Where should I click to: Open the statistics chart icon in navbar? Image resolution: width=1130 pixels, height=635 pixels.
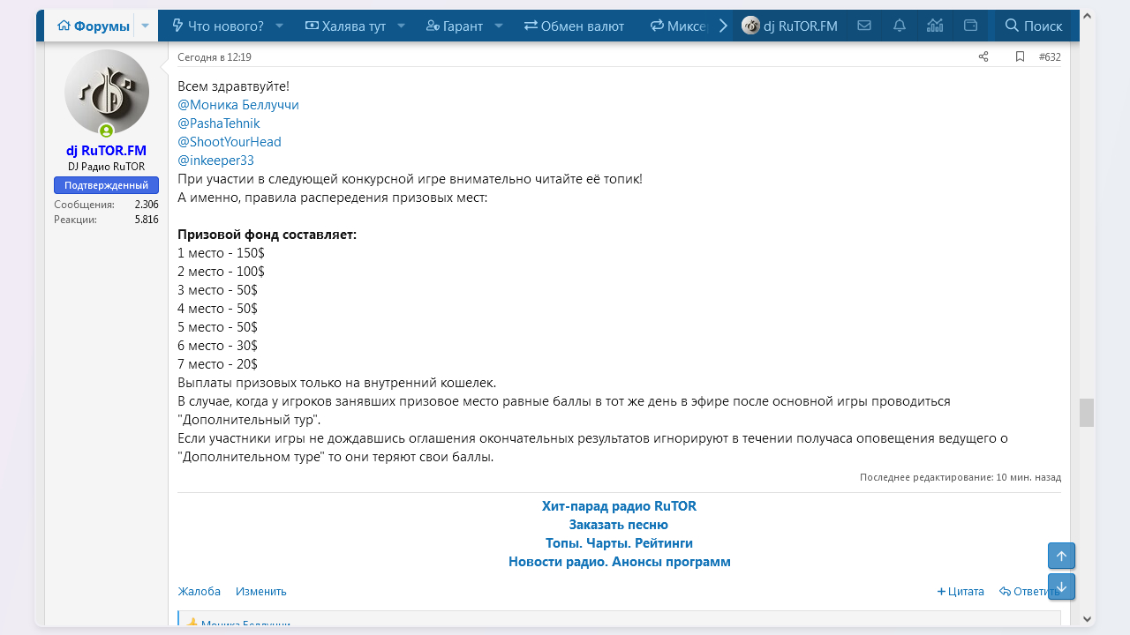coord(935,26)
